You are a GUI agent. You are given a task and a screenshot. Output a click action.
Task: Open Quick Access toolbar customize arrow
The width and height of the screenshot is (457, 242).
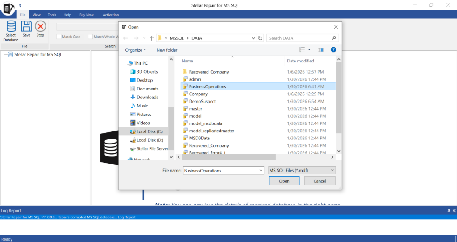click(20, 5)
